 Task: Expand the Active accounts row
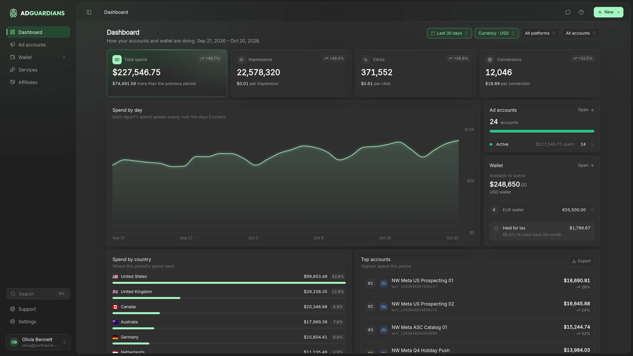tap(542, 144)
